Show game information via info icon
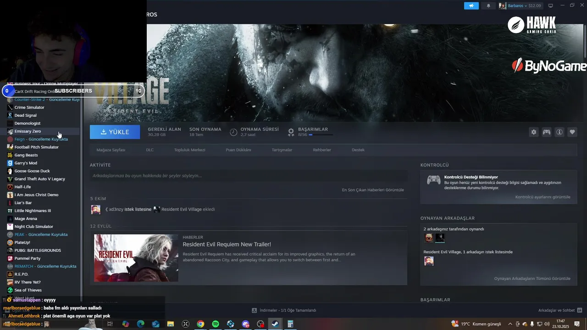The height and width of the screenshot is (330, 587). pyautogui.click(x=559, y=132)
